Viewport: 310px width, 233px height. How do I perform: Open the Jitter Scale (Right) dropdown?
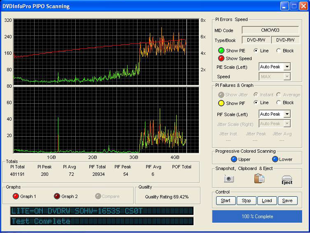pos(287,123)
